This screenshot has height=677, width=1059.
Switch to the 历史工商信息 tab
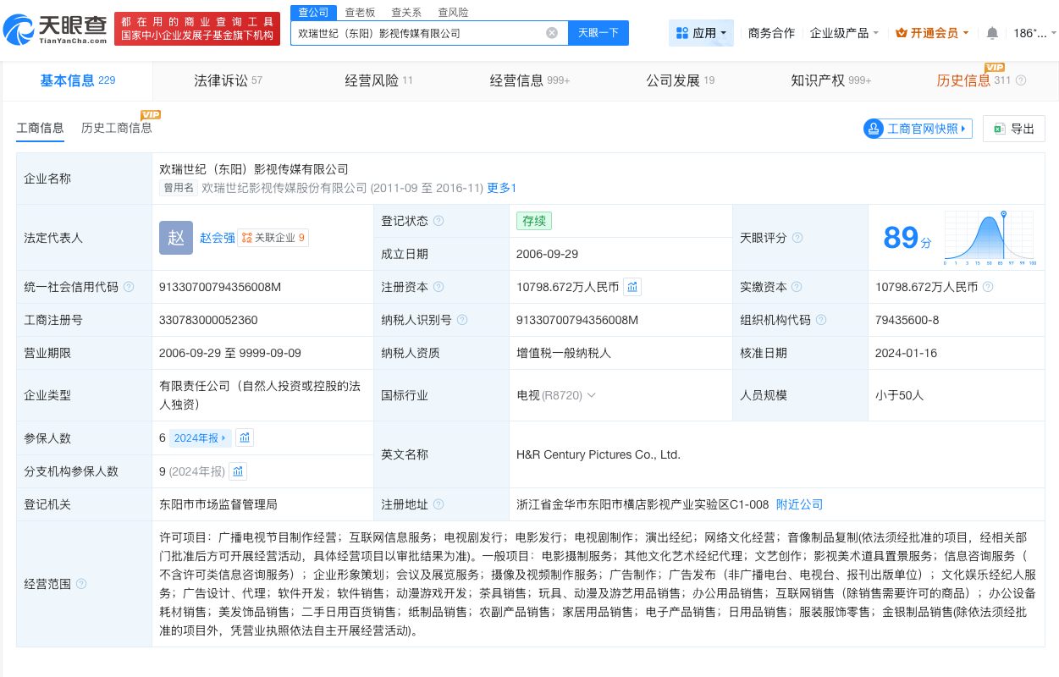click(117, 129)
